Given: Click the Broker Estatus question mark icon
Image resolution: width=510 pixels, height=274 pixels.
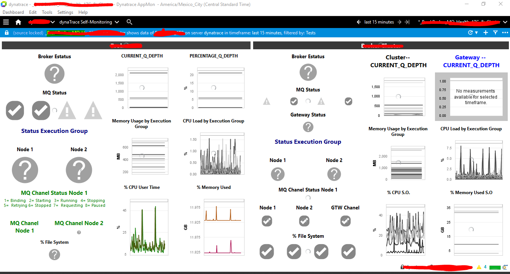Looking at the screenshot, I should pyautogui.click(x=55, y=74).
